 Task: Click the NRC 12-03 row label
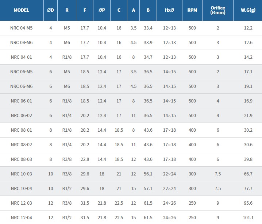[22, 203]
